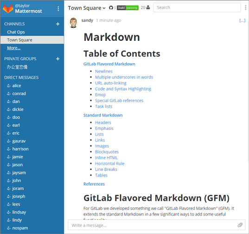Open the Code and Syntax Highlighting link
Screen dimensions: 249x234
pyautogui.click(x=123, y=89)
